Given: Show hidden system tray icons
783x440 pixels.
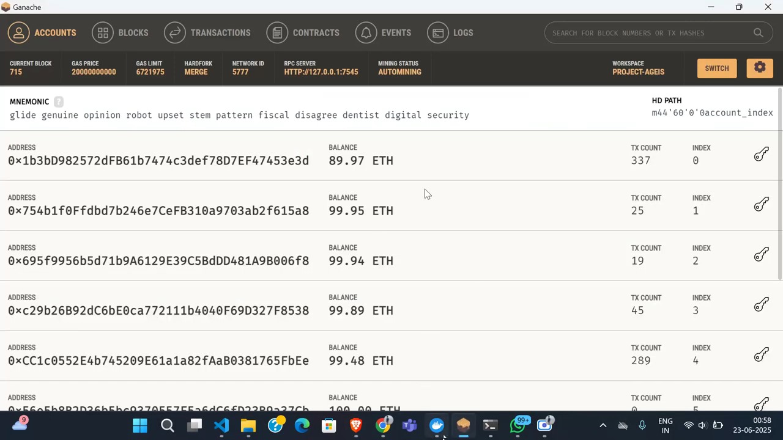Looking at the screenshot, I should [603, 425].
